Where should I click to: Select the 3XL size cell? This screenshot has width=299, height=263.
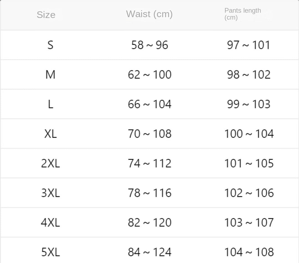[50, 193]
